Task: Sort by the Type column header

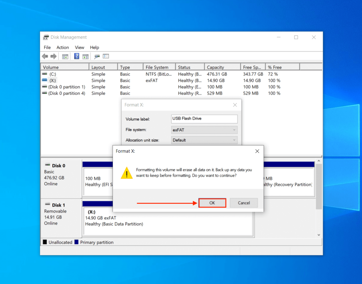Action: coord(130,67)
